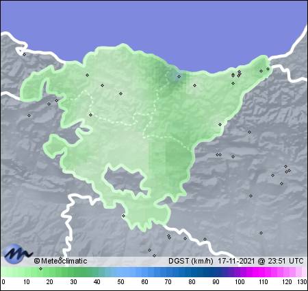The height and width of the screenshot is (291, 308).
Task: Click the easternmost coastal station marker in the green region
Action: 268,69
